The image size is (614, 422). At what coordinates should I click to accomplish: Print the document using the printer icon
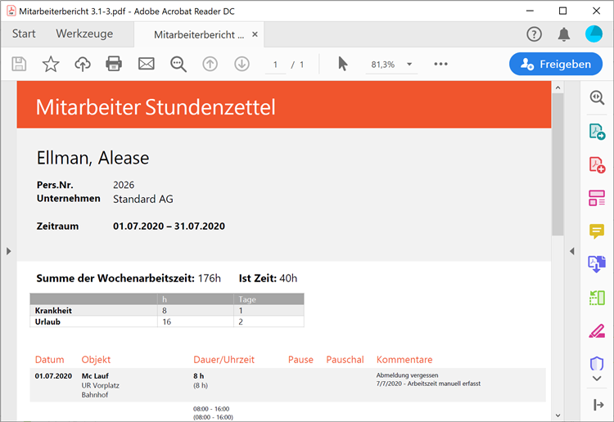(114, 64)
